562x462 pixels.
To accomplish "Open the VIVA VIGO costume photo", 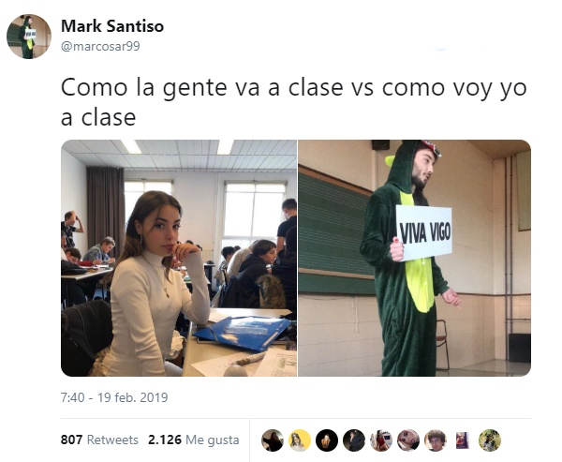I will [414, 258].
